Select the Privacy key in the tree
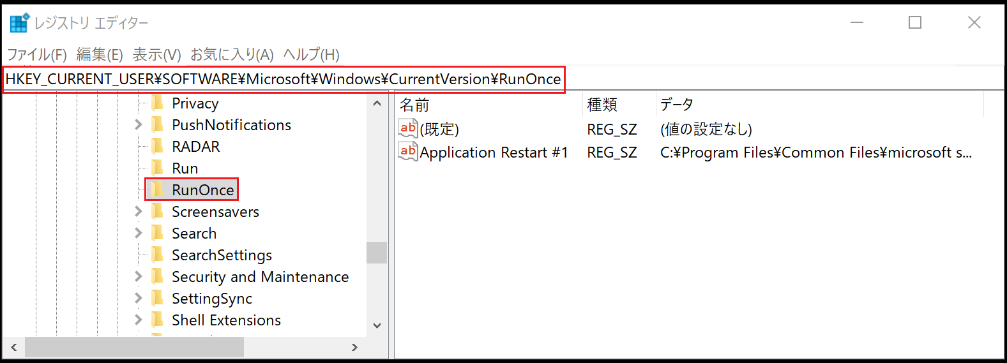This screenshot has height=363, width=1007. pos(195,103)
